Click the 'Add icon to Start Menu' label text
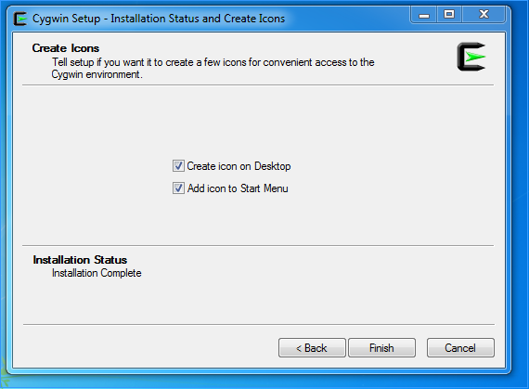The image size is (529, 389). tap(238, 188)
